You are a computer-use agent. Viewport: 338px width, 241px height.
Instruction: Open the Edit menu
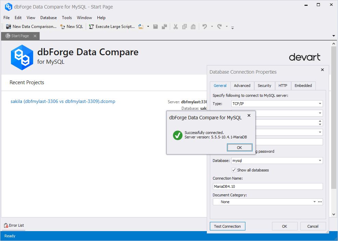pyautogui.click(x=18, y=18)
